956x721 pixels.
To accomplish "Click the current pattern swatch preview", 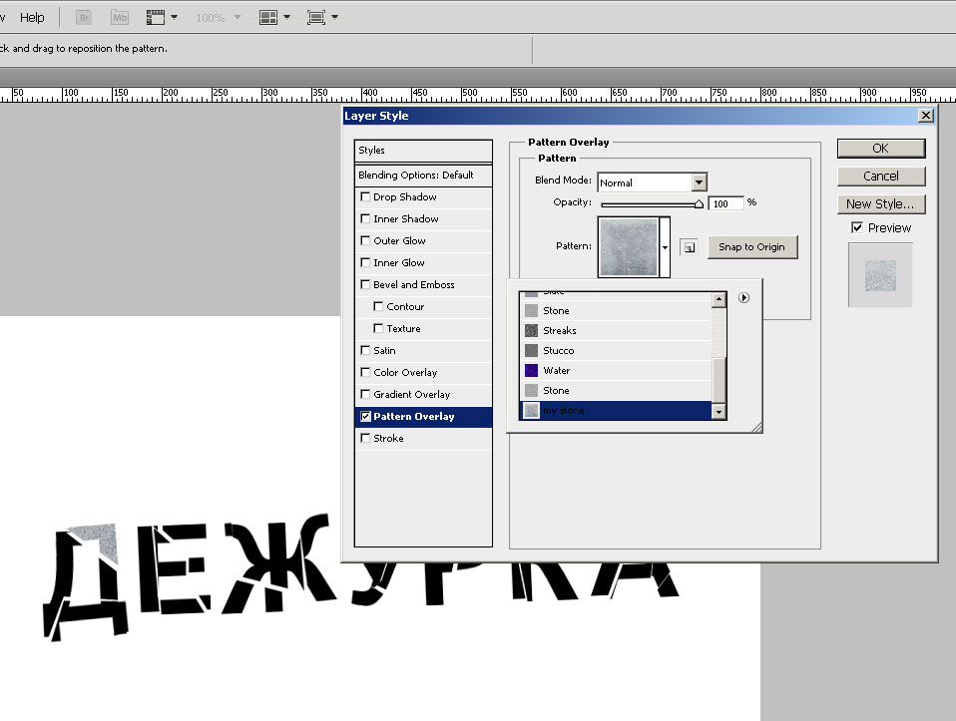I will [629, 247].
